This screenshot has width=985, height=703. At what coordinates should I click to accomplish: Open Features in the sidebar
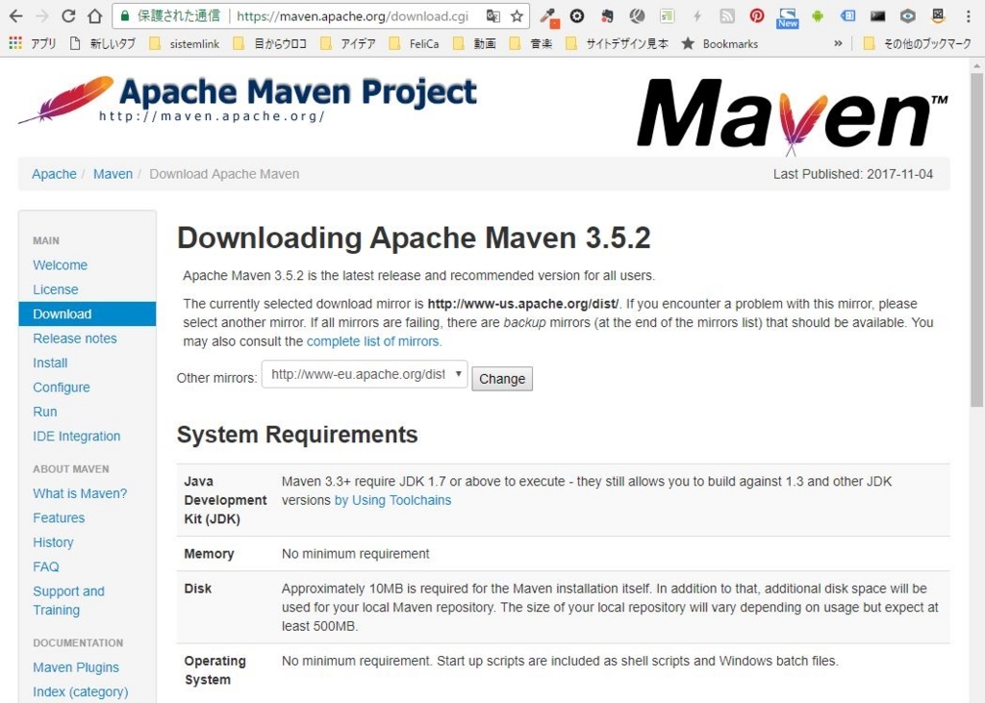click(x=59, y=518)
